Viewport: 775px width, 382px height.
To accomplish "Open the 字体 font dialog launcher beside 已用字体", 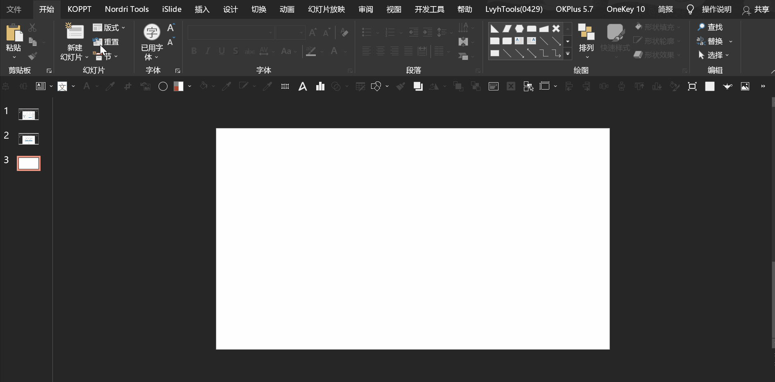I will pos(178,71).
